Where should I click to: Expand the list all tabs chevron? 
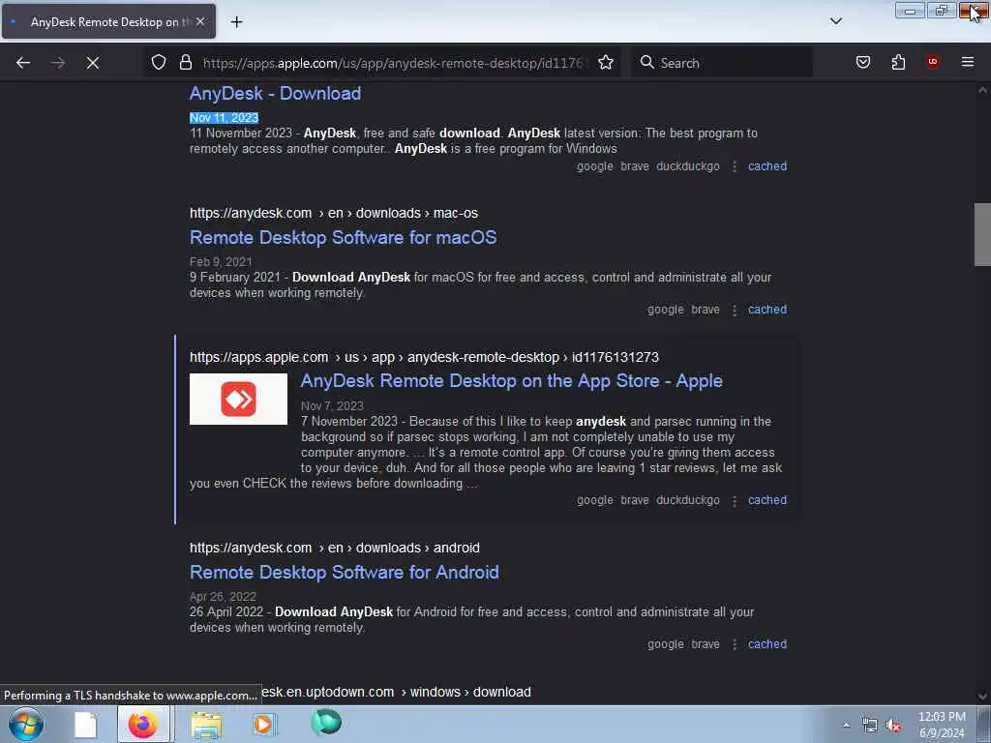836,21
